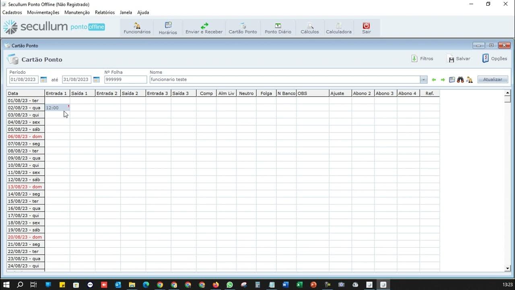Click the Saída 3 column header

[x=184, y=93]
